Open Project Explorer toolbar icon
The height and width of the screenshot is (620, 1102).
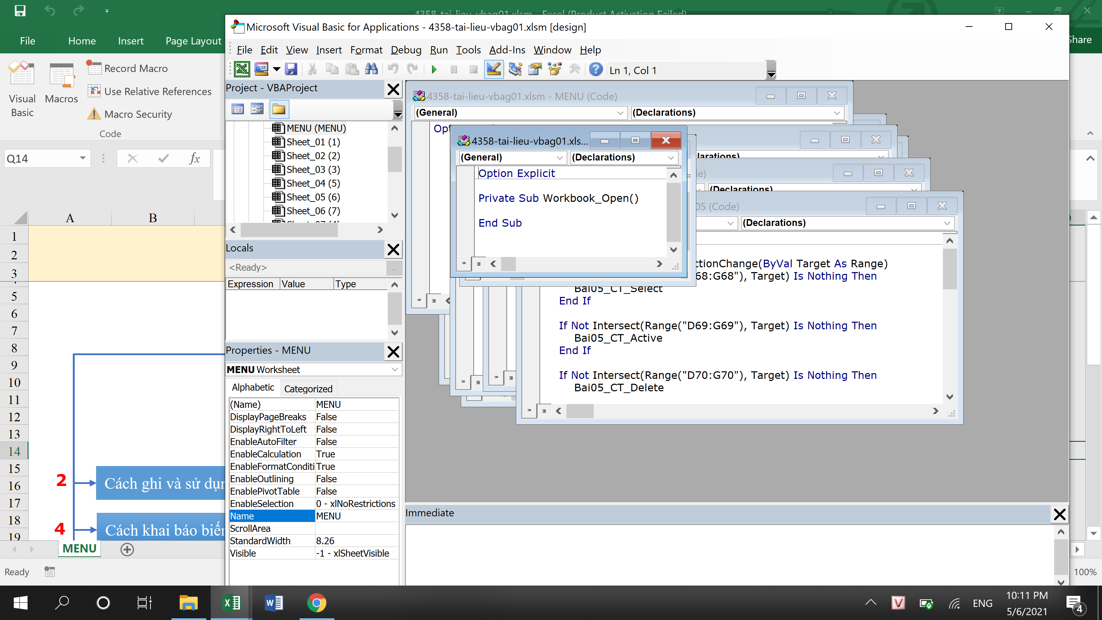pos(515,69)
